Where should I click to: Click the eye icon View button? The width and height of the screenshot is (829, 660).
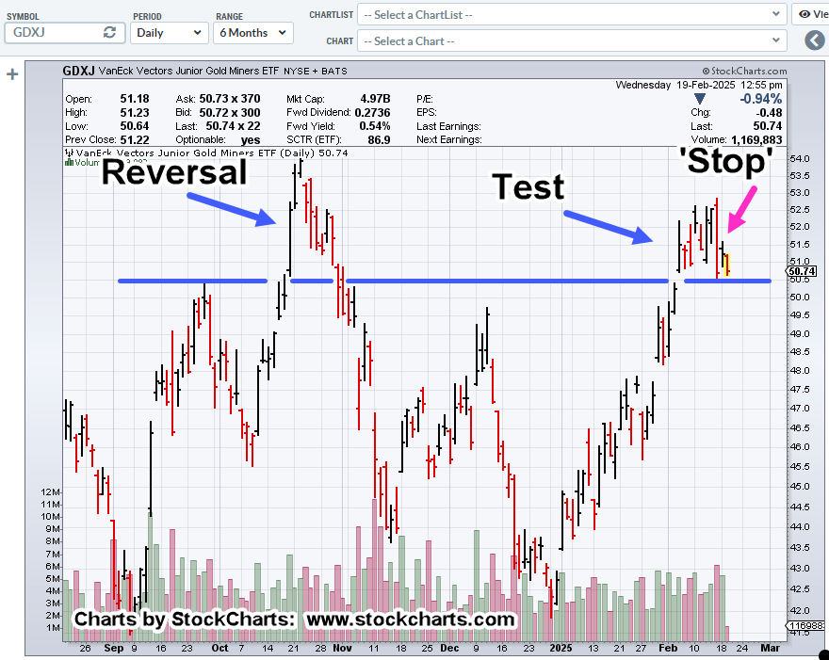click(810, 14)
